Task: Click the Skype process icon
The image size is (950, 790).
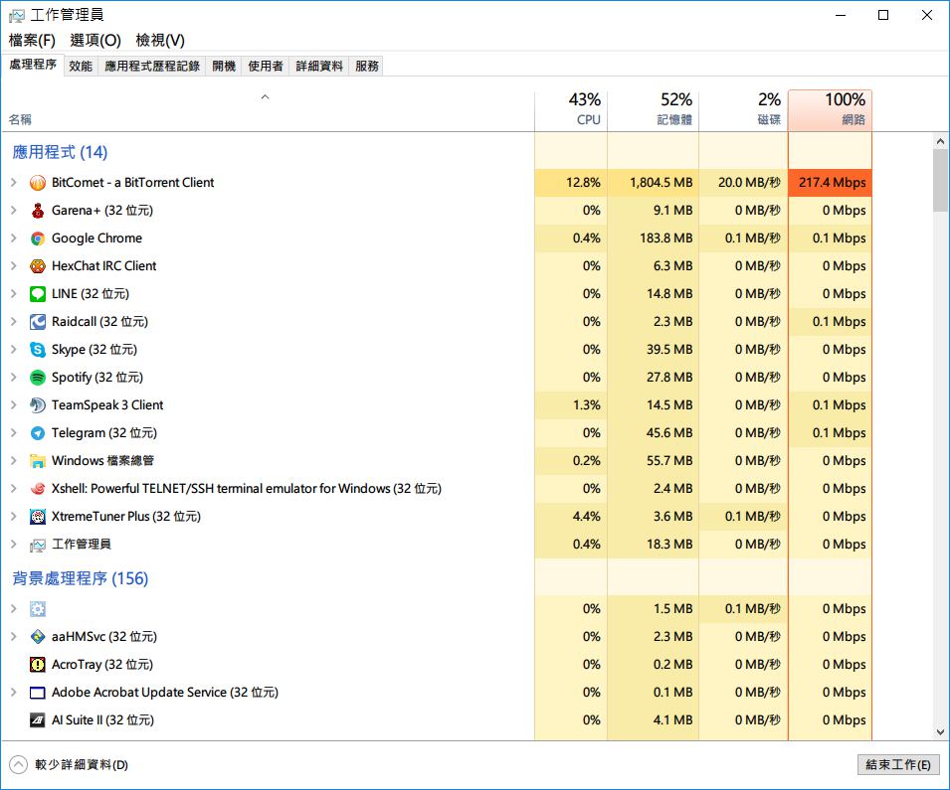Action: click(38, 350)
